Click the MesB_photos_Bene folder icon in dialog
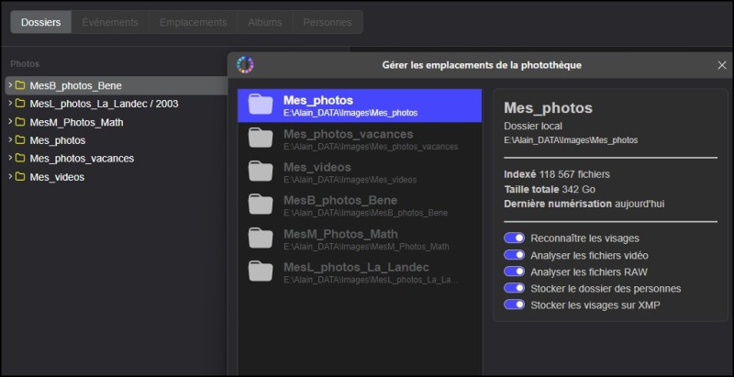 point(261,205)
